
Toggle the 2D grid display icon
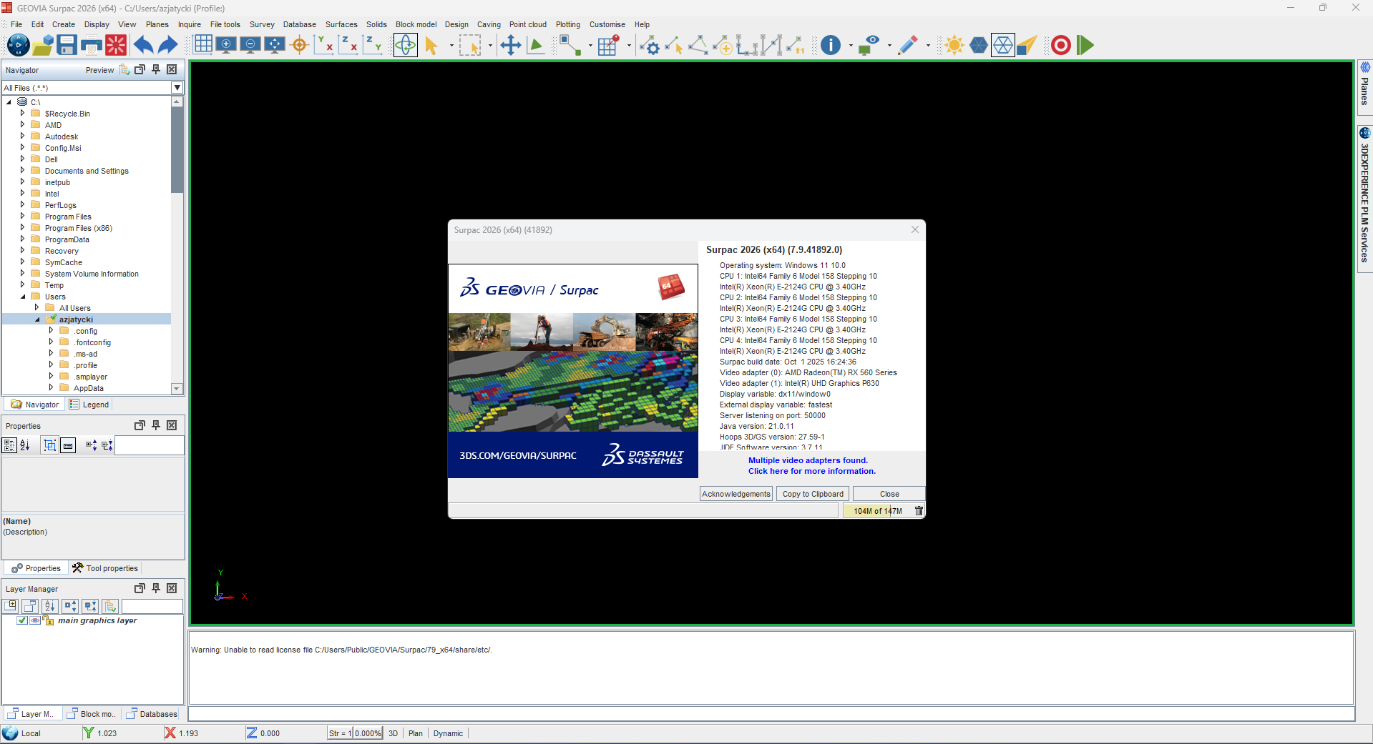tap(203, 44)
